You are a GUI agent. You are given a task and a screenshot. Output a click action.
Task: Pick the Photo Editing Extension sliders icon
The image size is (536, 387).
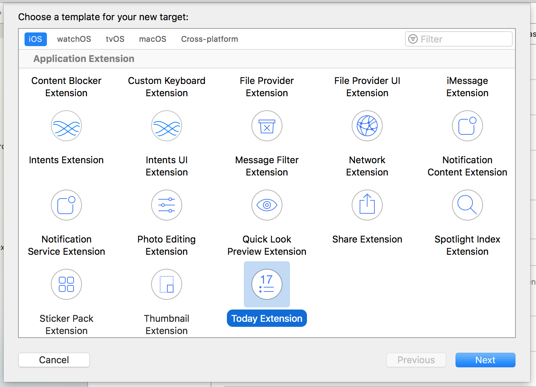tap(167, 205)
